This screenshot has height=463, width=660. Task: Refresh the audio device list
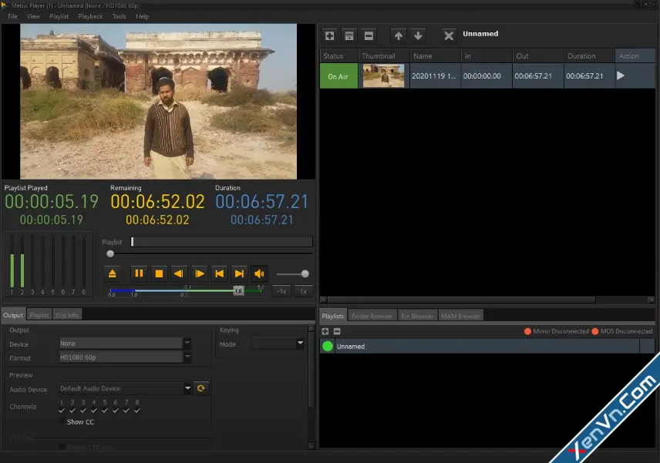pyautogui.click(x=201, y=388)
